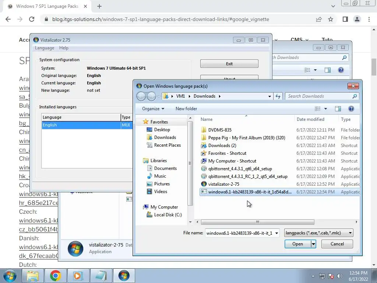The image size is (377, 283).
Task: Click the Back arrow in the Open dialog
Action: pos(141,96)
